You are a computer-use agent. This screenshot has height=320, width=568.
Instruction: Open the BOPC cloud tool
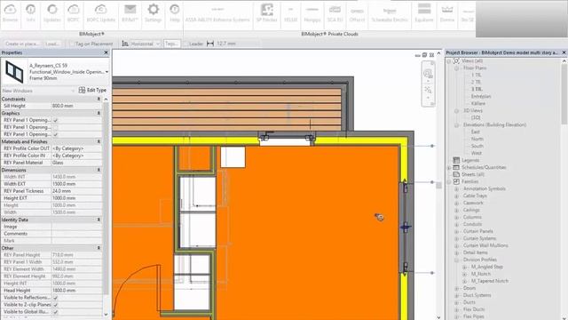point(73,13)
